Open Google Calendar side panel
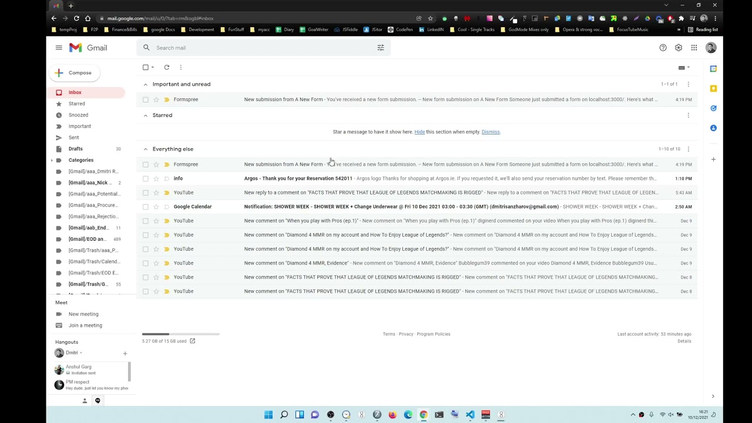This screenshot has height=423, width=752. (x=713, y=69)
